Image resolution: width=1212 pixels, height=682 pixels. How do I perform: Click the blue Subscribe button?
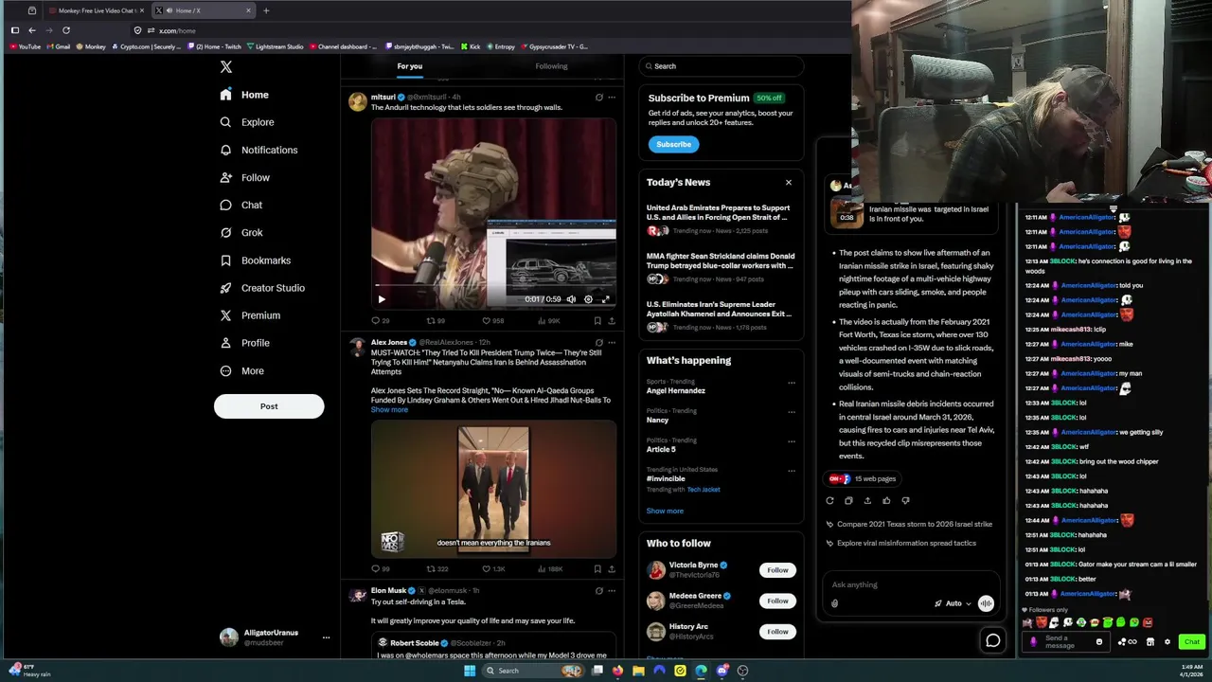point(673,144)
